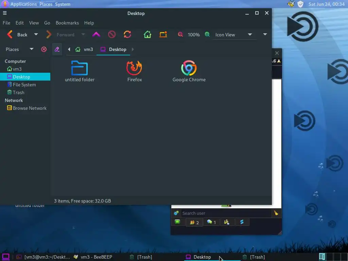Click the show desktop taskbar icon
The image size is (348, 261).
[x=5, y=257]
